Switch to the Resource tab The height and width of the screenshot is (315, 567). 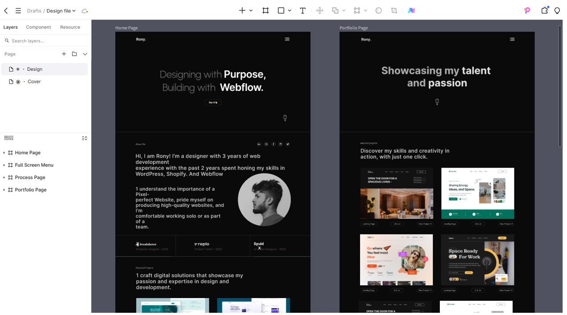click(x=70, y=27)
